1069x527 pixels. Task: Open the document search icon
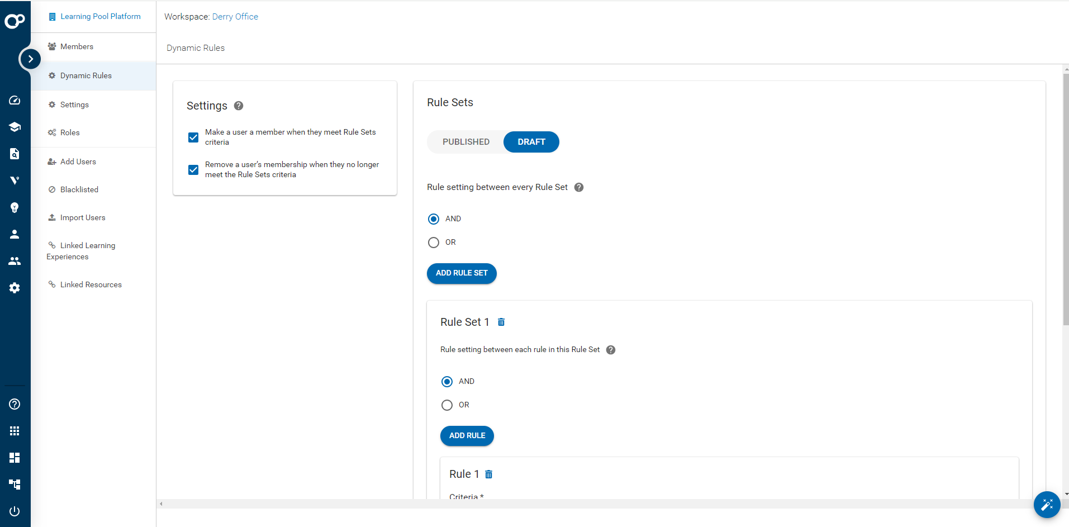coord(15,154)
